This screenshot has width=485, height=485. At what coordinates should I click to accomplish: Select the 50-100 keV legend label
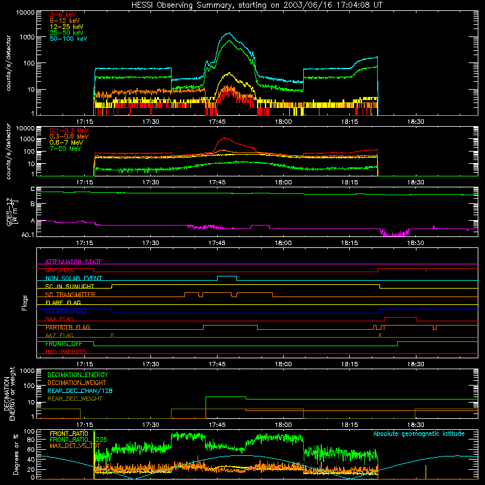pyautogui.click(x=69, y=39)
